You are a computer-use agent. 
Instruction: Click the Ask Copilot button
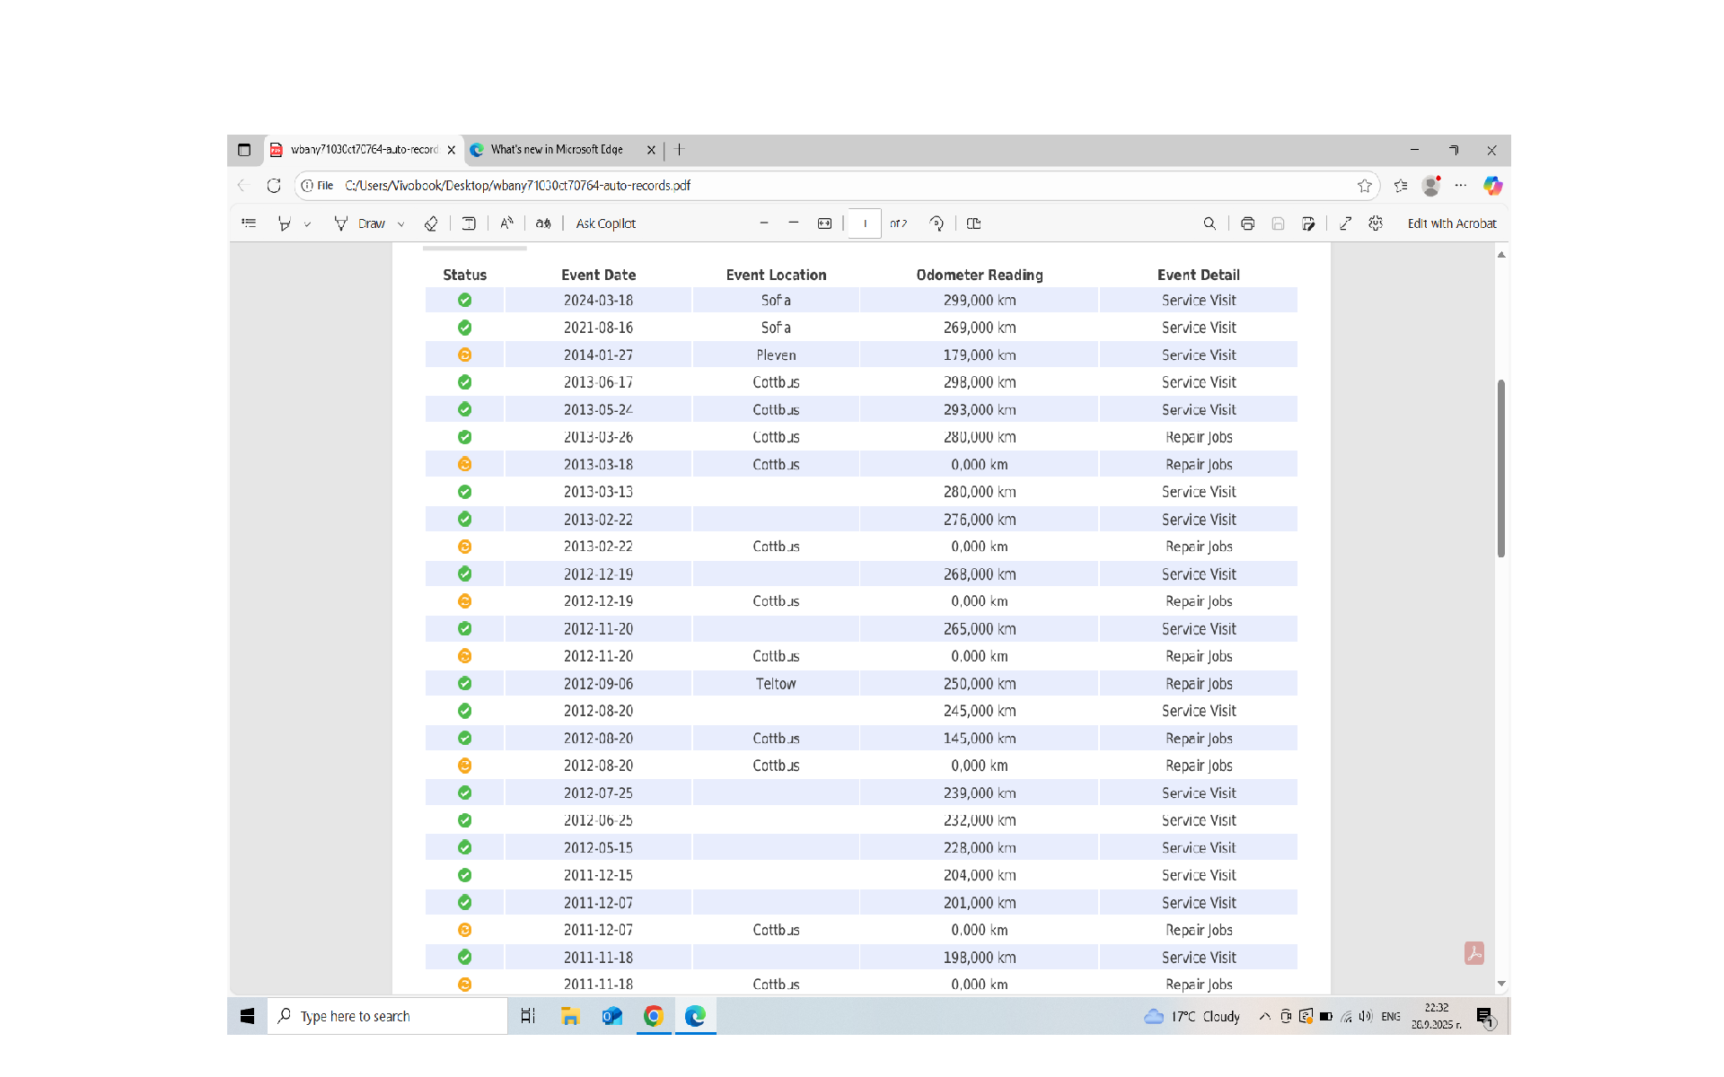pos(605,223)
